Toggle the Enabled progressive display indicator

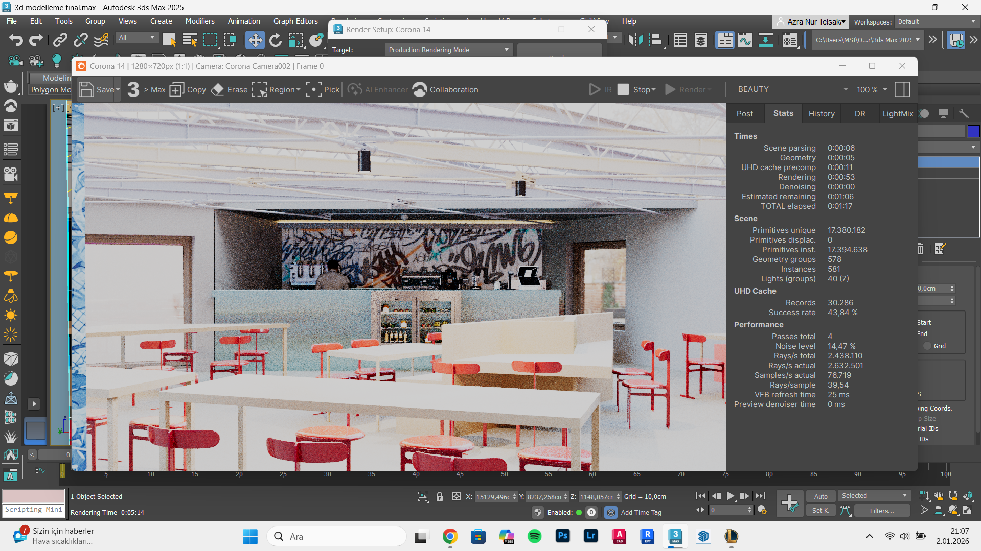click(579, 512)
